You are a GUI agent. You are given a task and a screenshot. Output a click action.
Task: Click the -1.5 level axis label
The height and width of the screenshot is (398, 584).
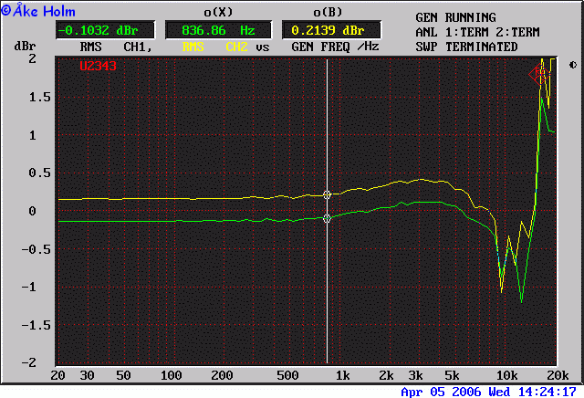pos(36,325)
